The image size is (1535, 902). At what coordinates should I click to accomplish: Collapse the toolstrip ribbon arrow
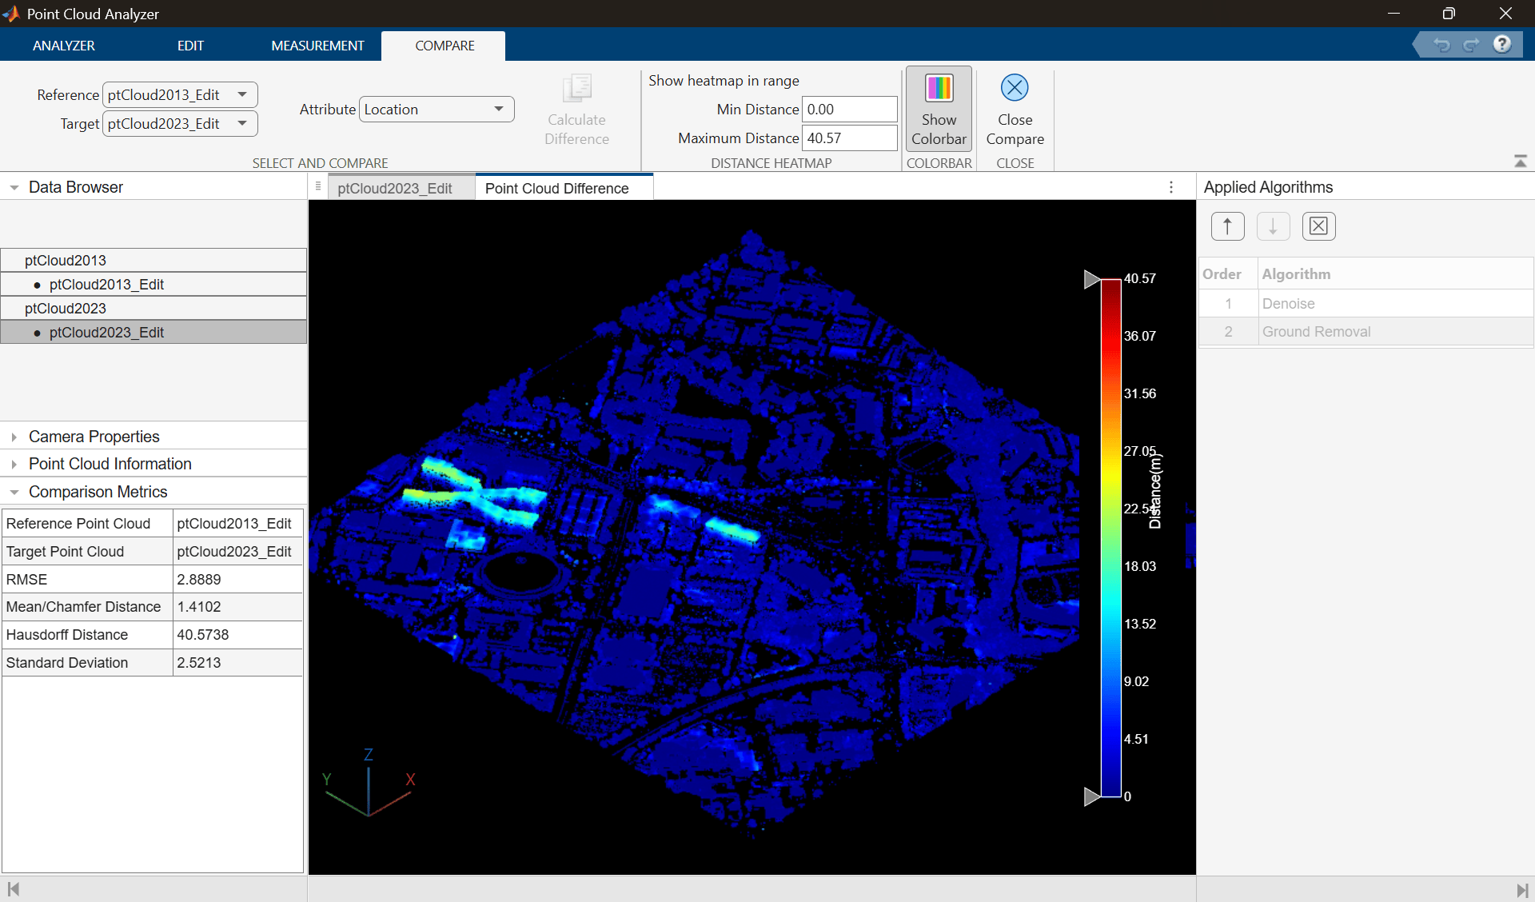(x=1520, y=162)
